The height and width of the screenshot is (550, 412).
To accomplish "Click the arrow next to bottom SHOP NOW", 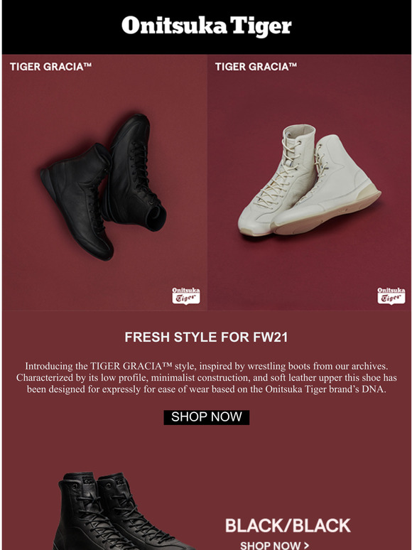I will pyautogui.click(x=306, y=546).
